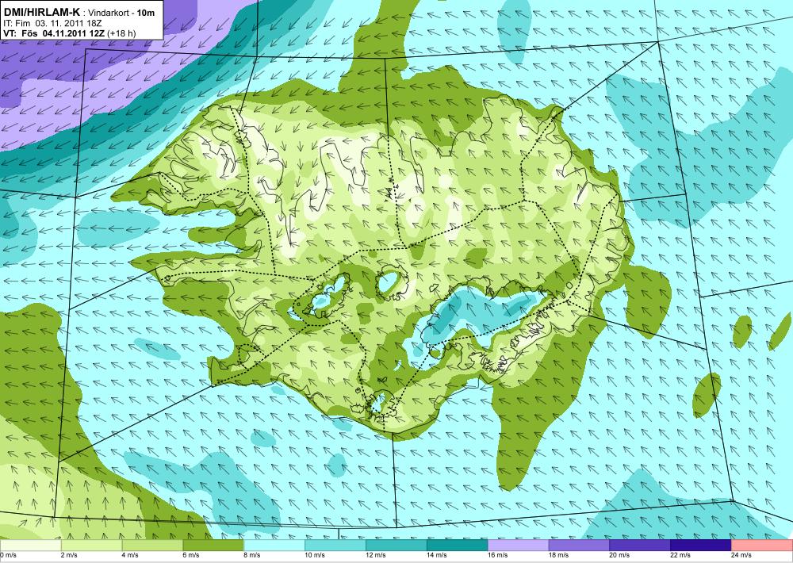793x563 pixels.
Task: Select the dark teal swatch for 14–16 m/s
Action: tap(458, 546)
